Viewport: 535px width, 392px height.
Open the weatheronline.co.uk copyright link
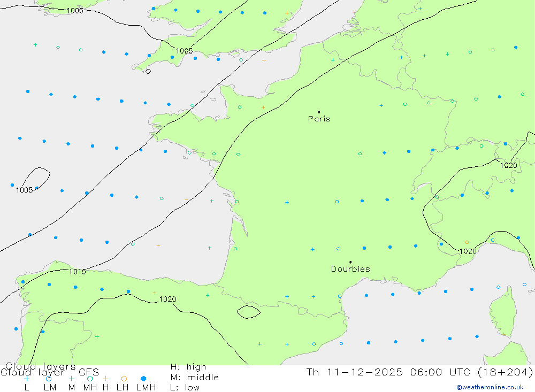pyautogui.click(x=490, y=387)
